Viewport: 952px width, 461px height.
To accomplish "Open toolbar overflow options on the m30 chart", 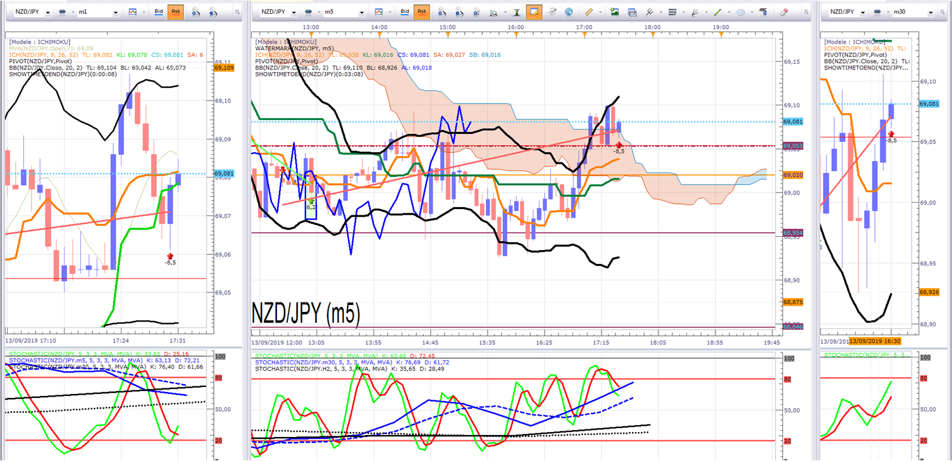I will (943, 12).
